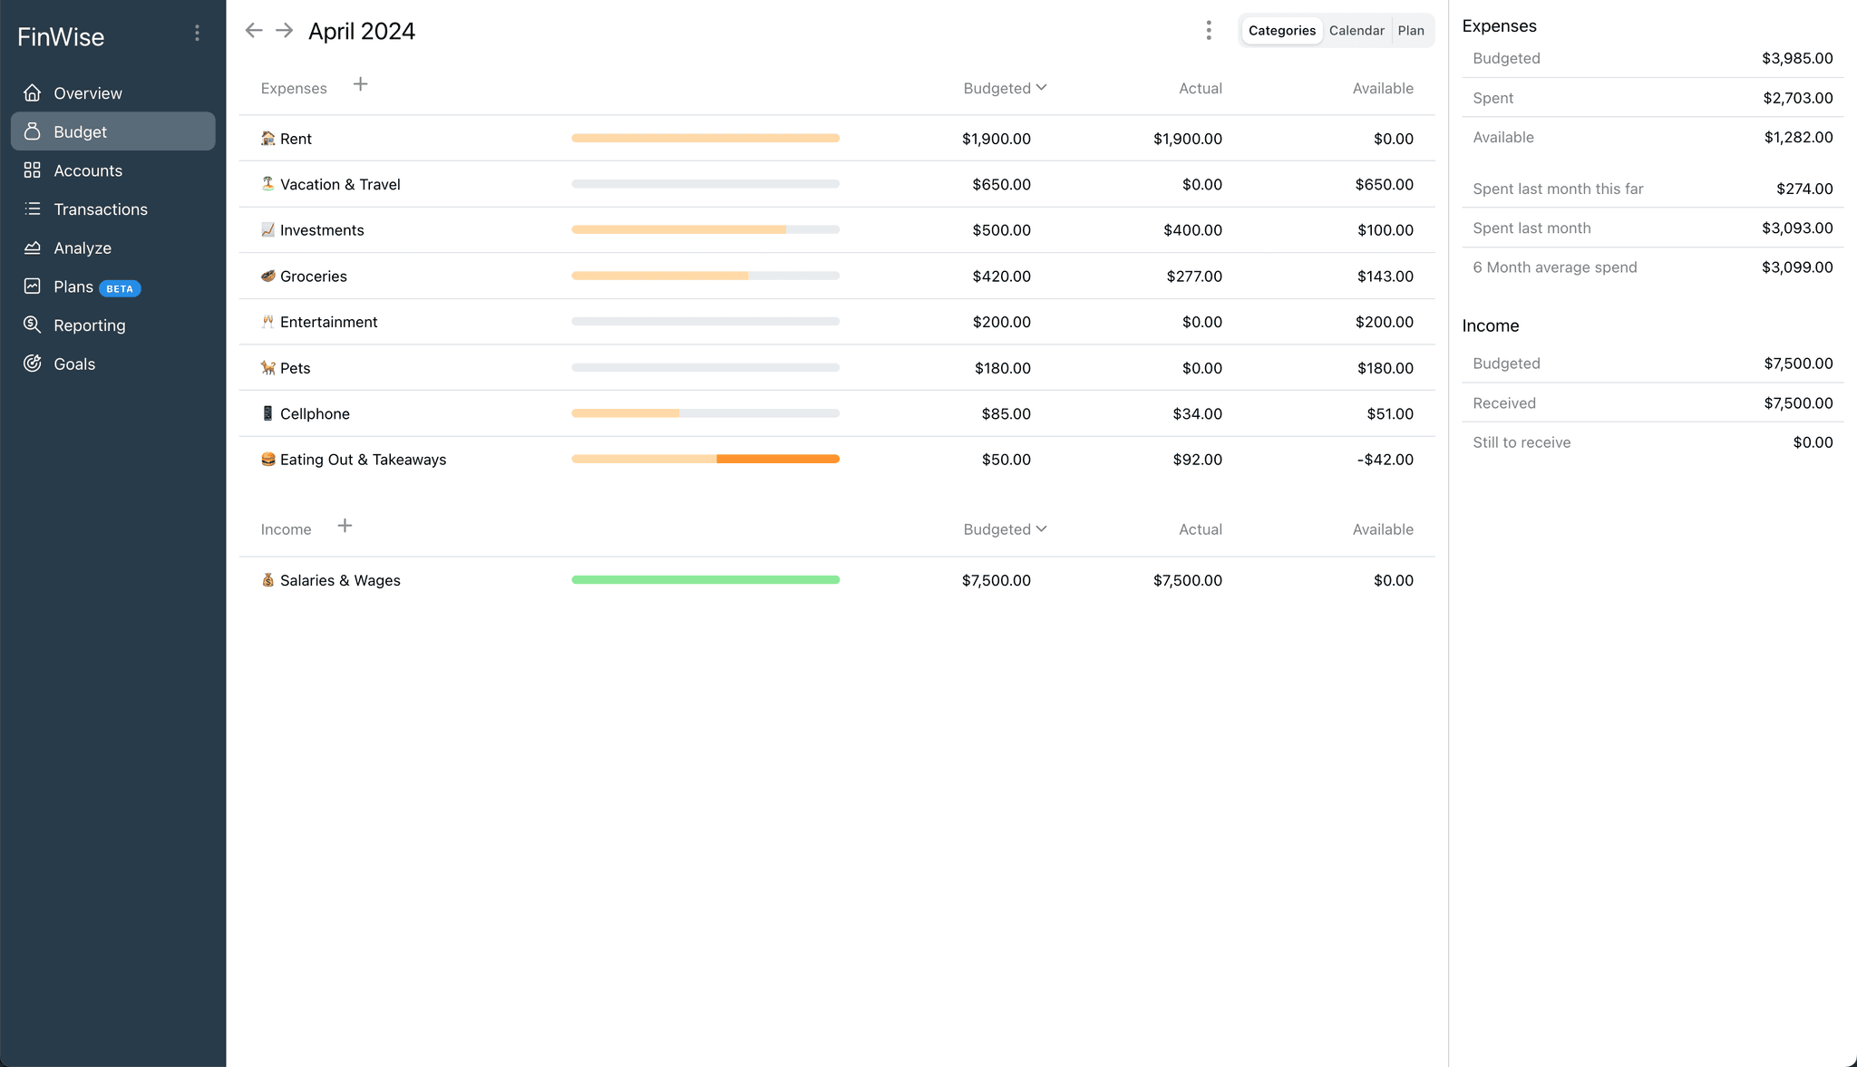Viewport: 1857px width, 1067px height.
Task: Open the Overview section in the sidebar
Action: (87, 92)
